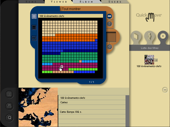
Task: Select the person figure icon on right panel
Action: (149, 36)
